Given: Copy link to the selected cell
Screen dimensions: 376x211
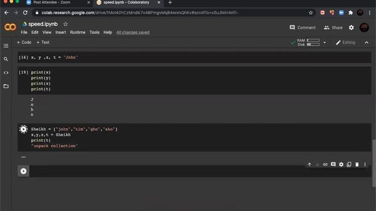Looking at the screenshot, I should (325, 164).
